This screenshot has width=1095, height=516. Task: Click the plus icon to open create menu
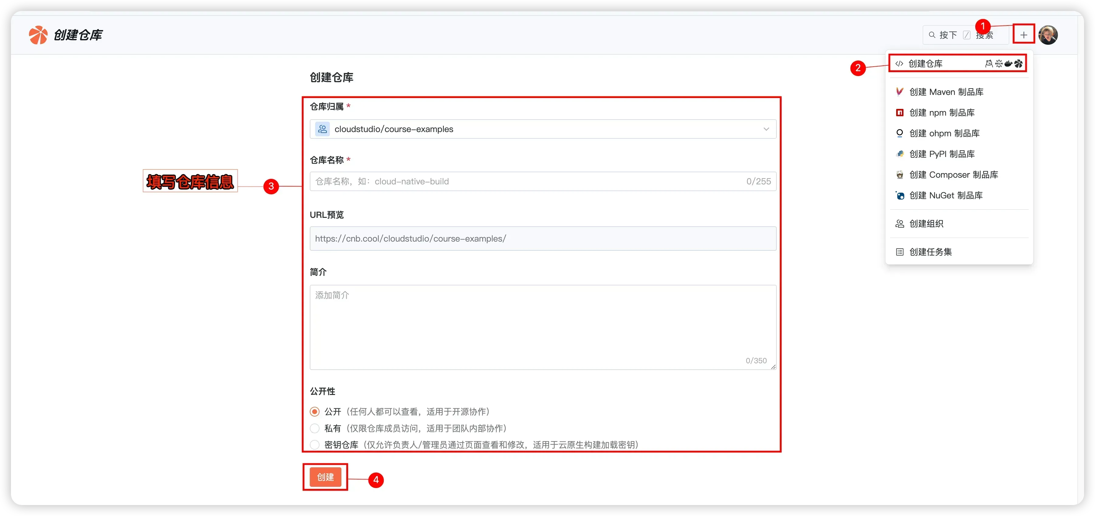[x=1023, y=35]
